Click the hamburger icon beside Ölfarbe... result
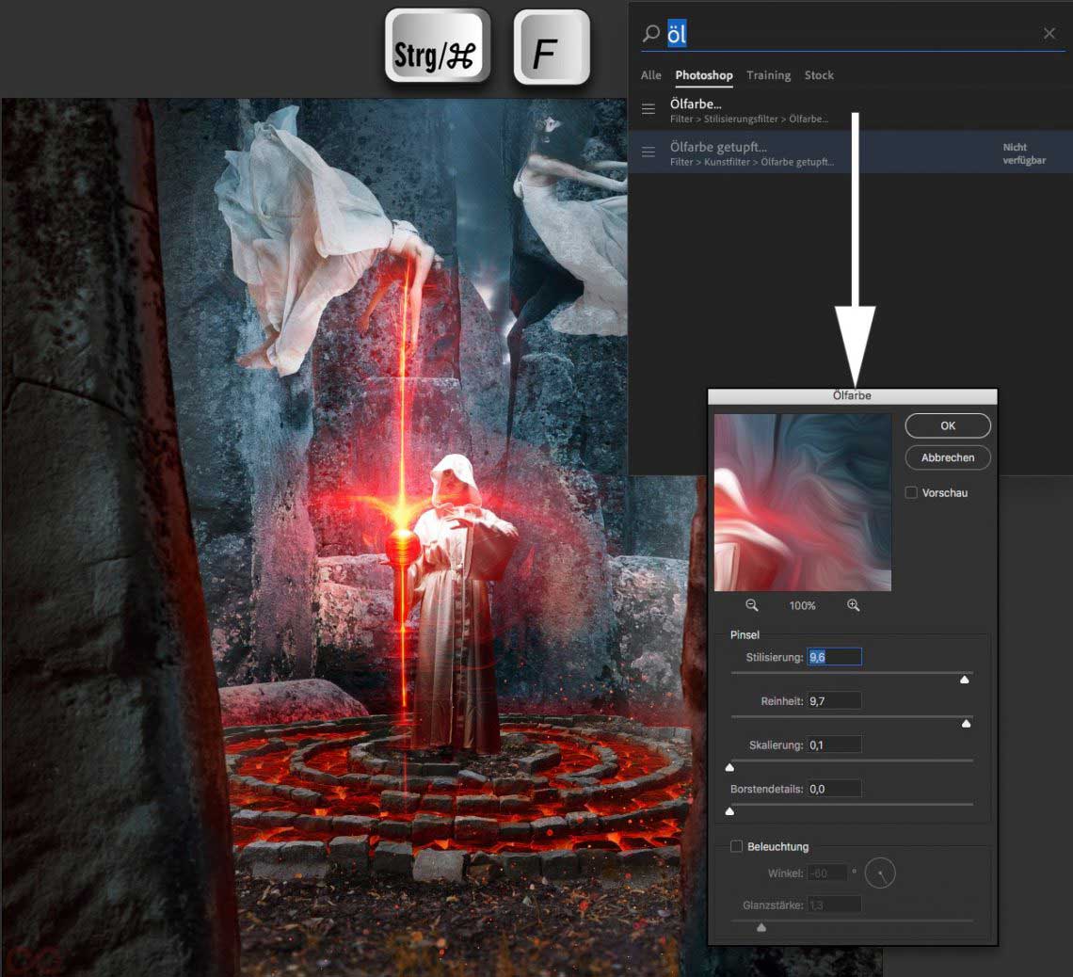The image size is (1073, 977). coord(649,109)
